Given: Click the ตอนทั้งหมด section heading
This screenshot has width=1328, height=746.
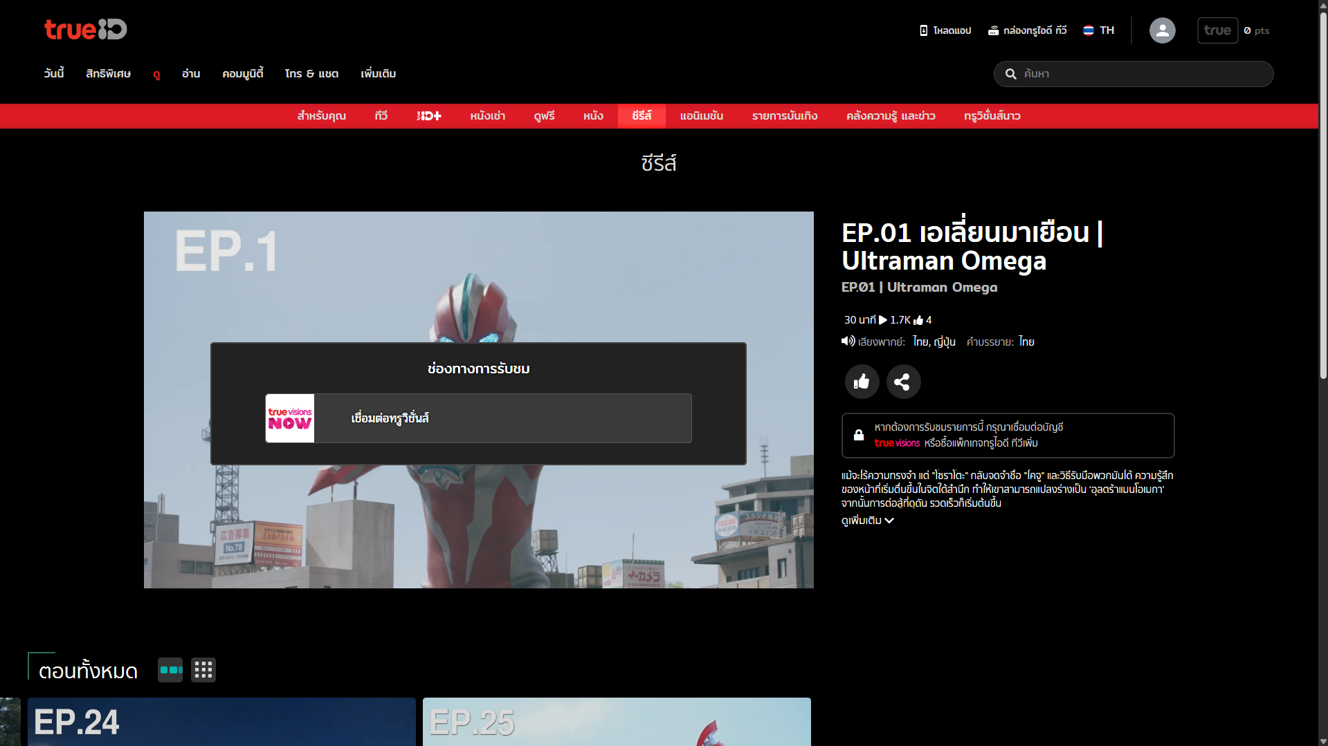Looking at the screenshot, I should [x=88, y=671].
